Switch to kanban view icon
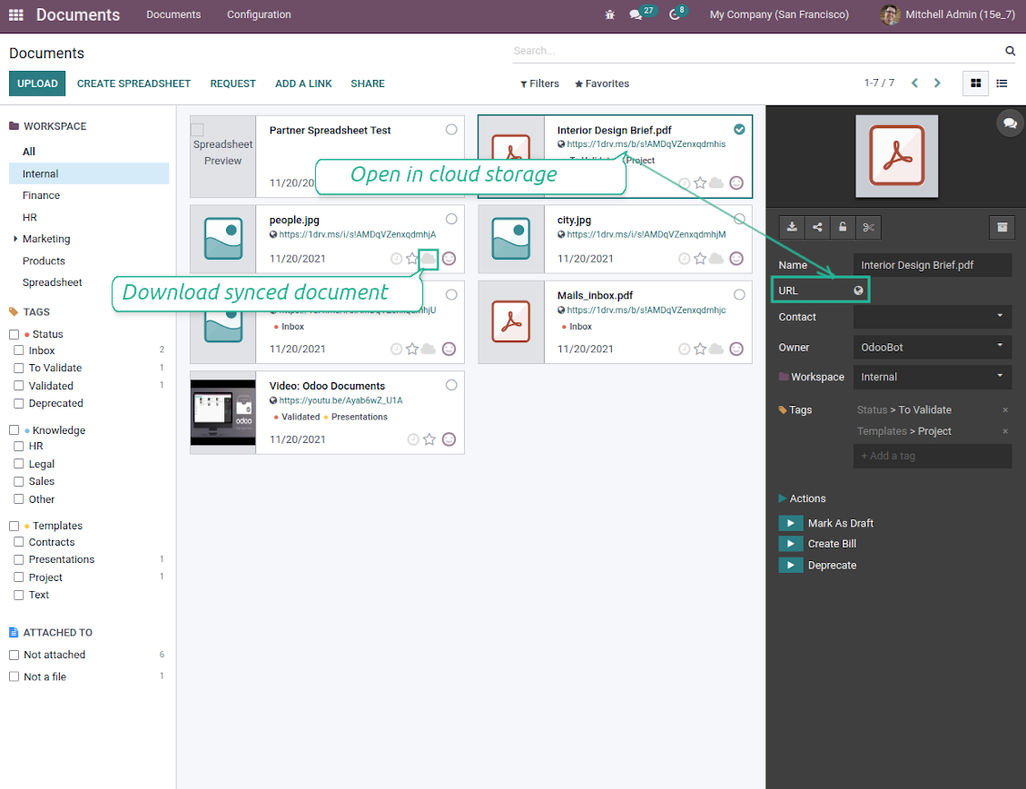 click(976, 84)
